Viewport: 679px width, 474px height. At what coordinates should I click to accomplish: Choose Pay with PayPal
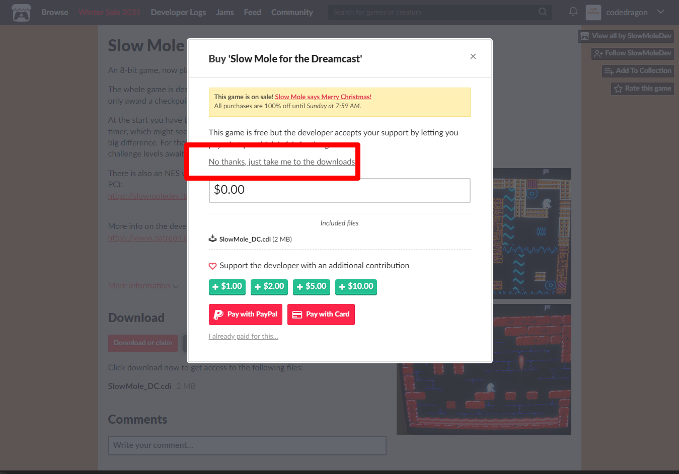click(x=246, y=314)
